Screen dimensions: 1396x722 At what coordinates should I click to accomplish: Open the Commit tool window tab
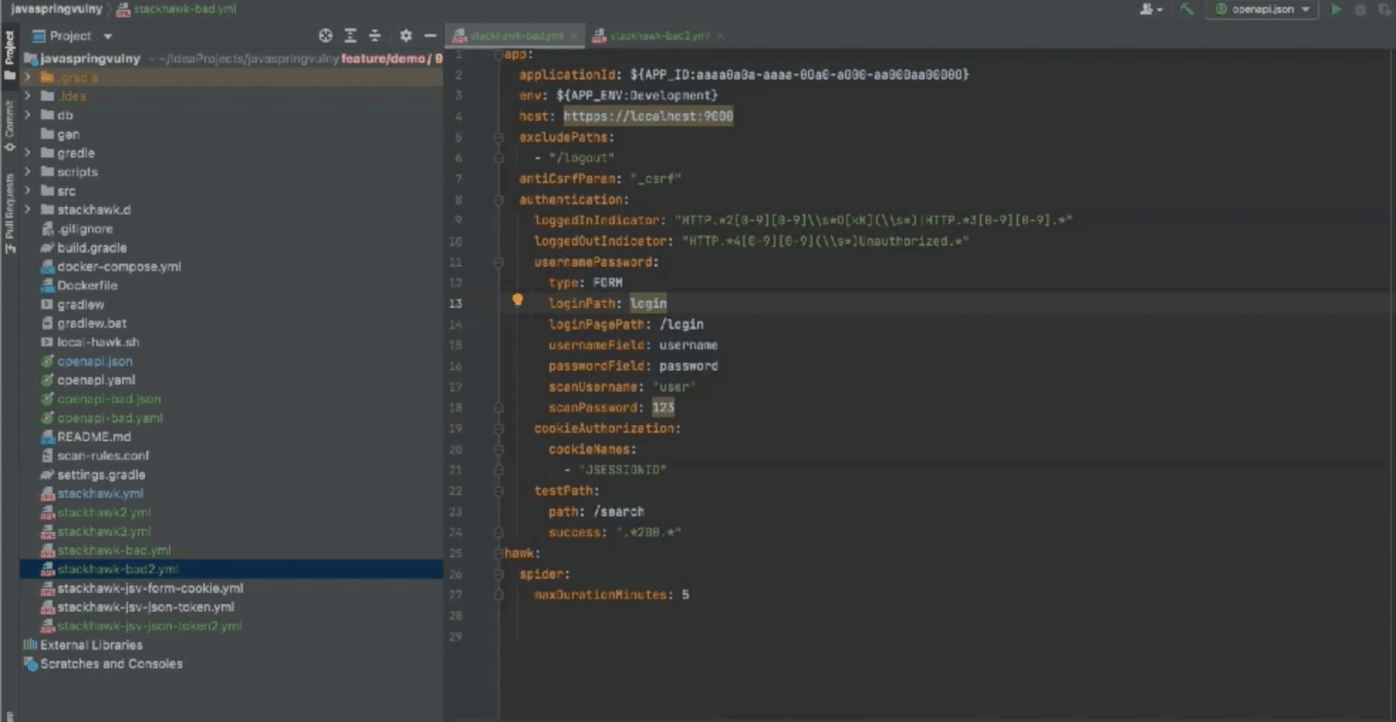coord(10,125)
